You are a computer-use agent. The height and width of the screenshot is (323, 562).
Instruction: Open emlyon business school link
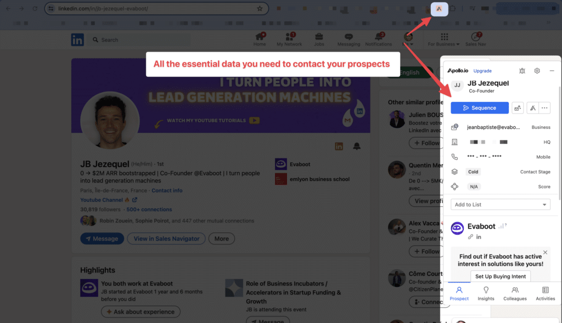pyautogui.click(x=312, y=179)
